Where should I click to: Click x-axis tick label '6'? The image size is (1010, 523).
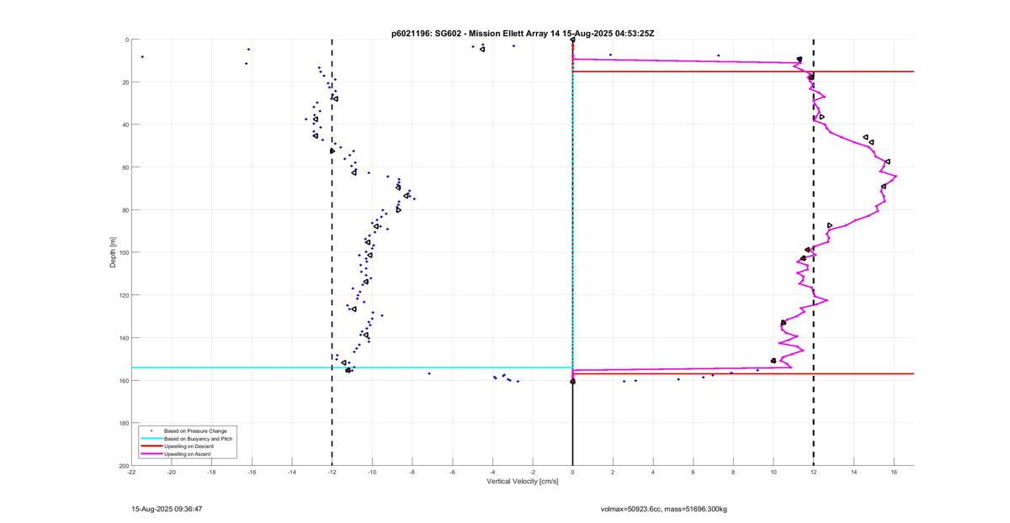coord(694,473)
